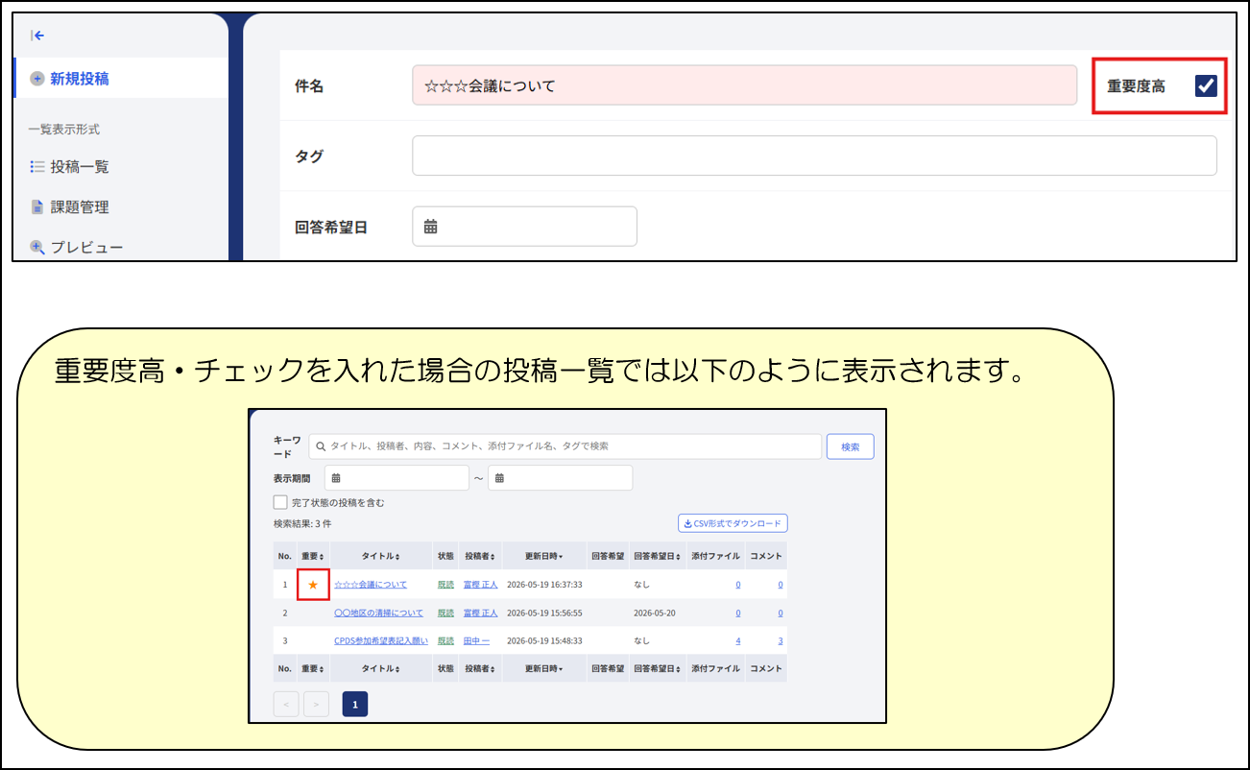The image size is (1250, 770).
Task: Open 新規投稿 in the sidebar
Action: [x=121, y=79]
